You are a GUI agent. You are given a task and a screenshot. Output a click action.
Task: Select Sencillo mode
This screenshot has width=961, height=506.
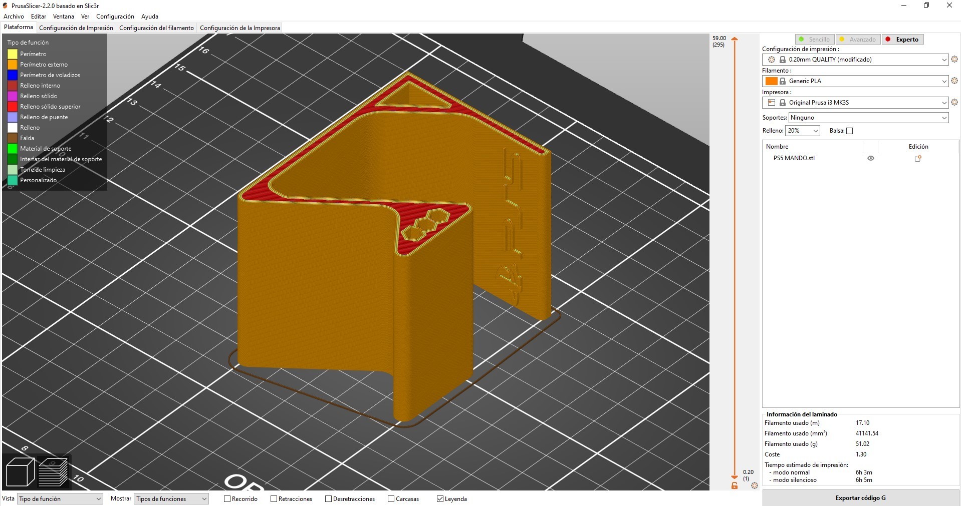point(815,39)
